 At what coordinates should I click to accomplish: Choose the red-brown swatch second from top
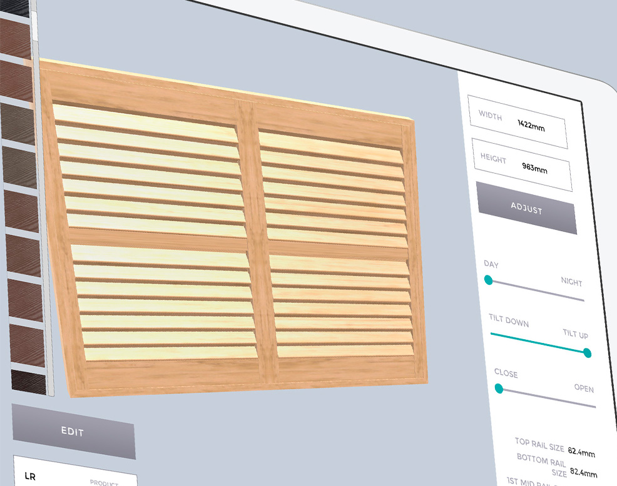[15, 36]
